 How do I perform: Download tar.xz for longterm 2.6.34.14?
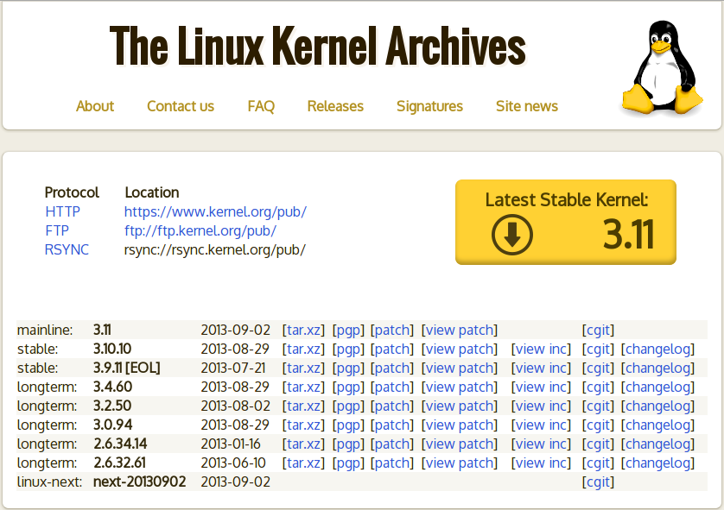(x=303, y=444)
